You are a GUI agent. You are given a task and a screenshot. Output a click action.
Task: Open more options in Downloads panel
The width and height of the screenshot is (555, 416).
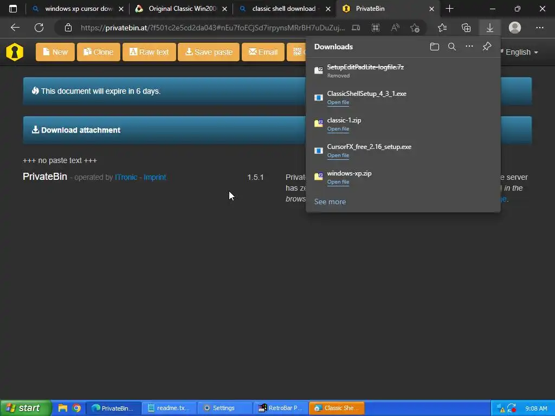[469, 46]
